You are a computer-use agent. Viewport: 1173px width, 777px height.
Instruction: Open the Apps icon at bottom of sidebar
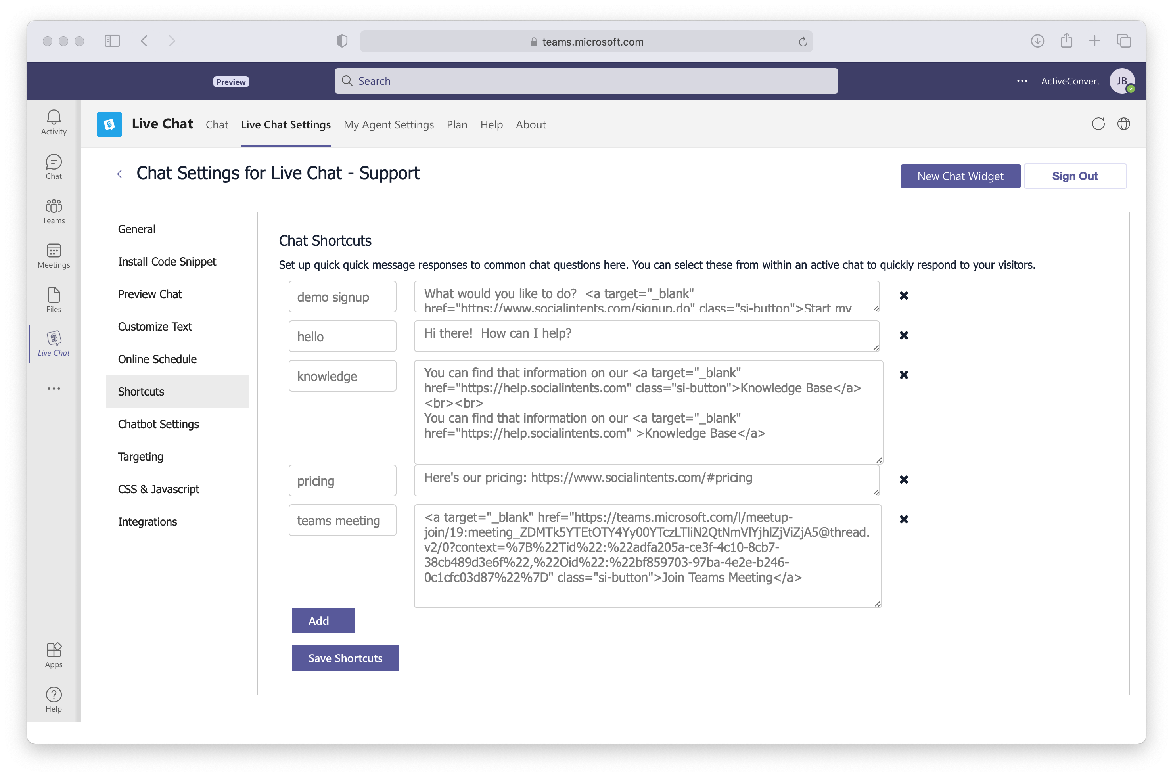53,654
